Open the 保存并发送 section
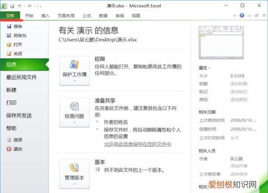The image size is (268, 193). (19, 116)
